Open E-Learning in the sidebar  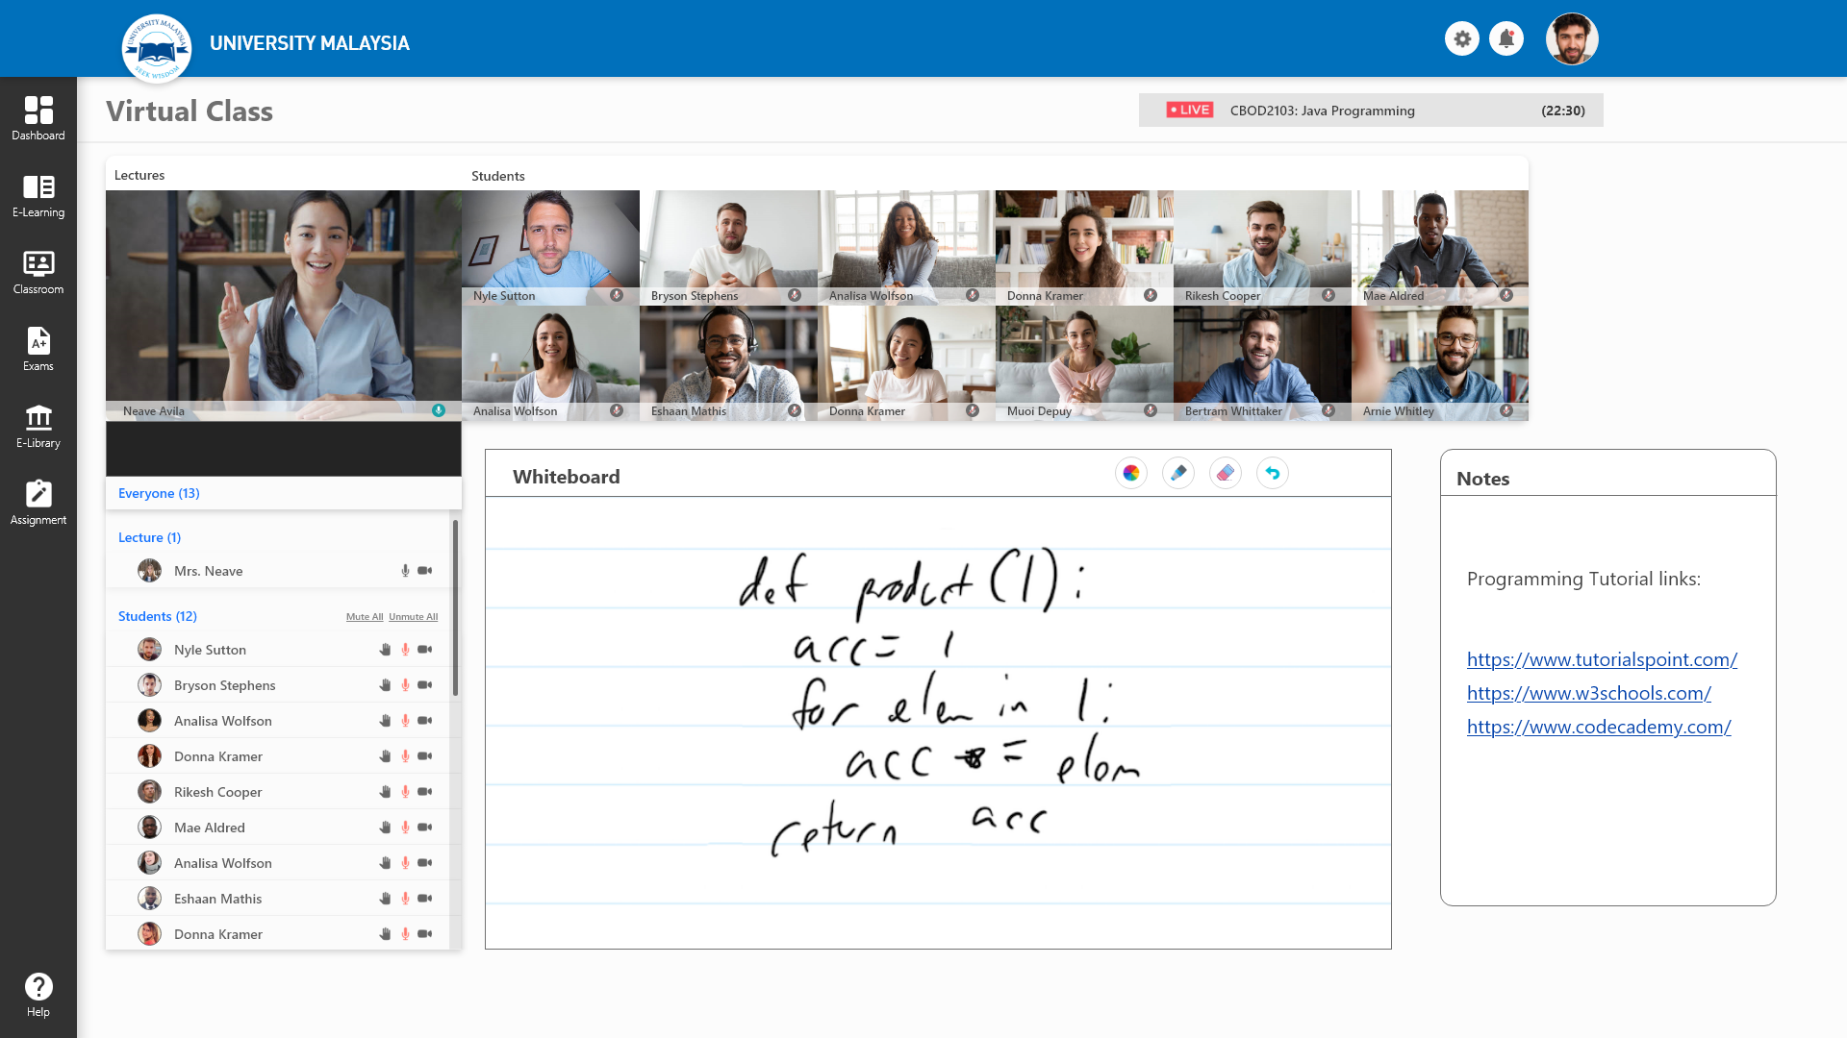pos(38,195)
